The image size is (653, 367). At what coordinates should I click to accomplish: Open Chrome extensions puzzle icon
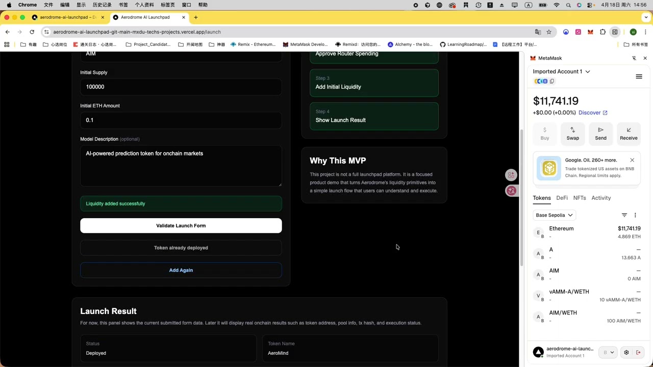pos(602,32)
